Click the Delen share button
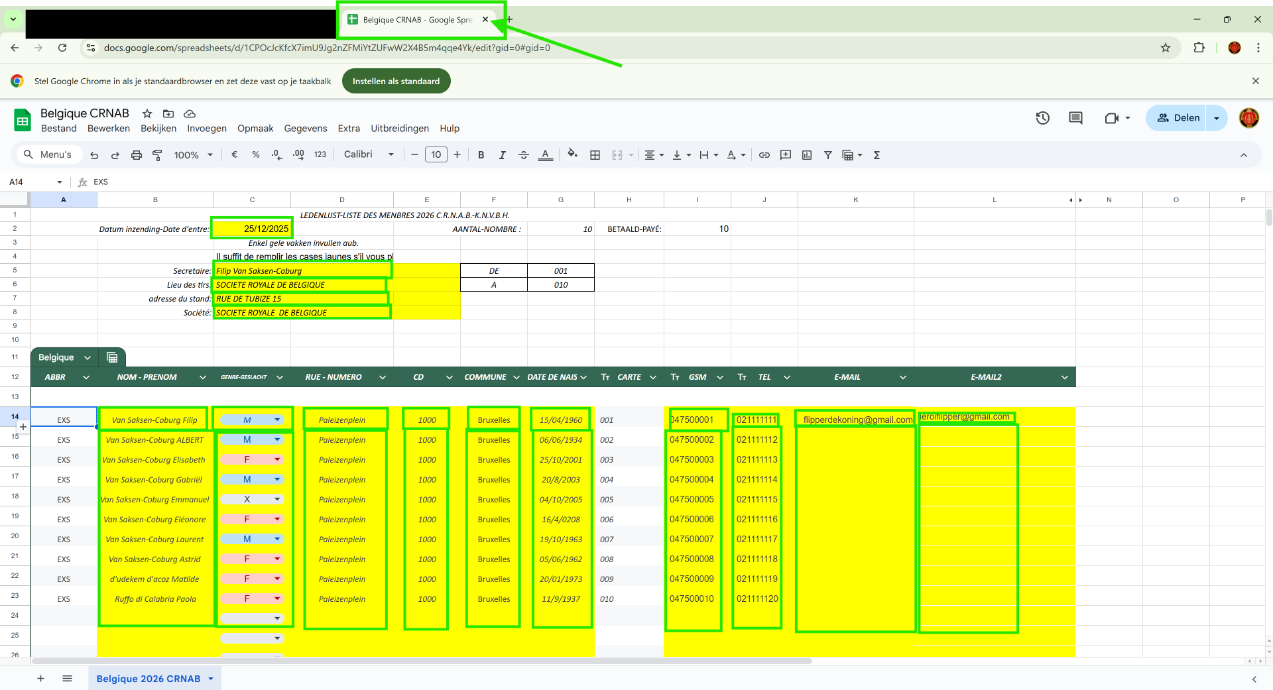1273x690 pixels. tap(1178, 118)
